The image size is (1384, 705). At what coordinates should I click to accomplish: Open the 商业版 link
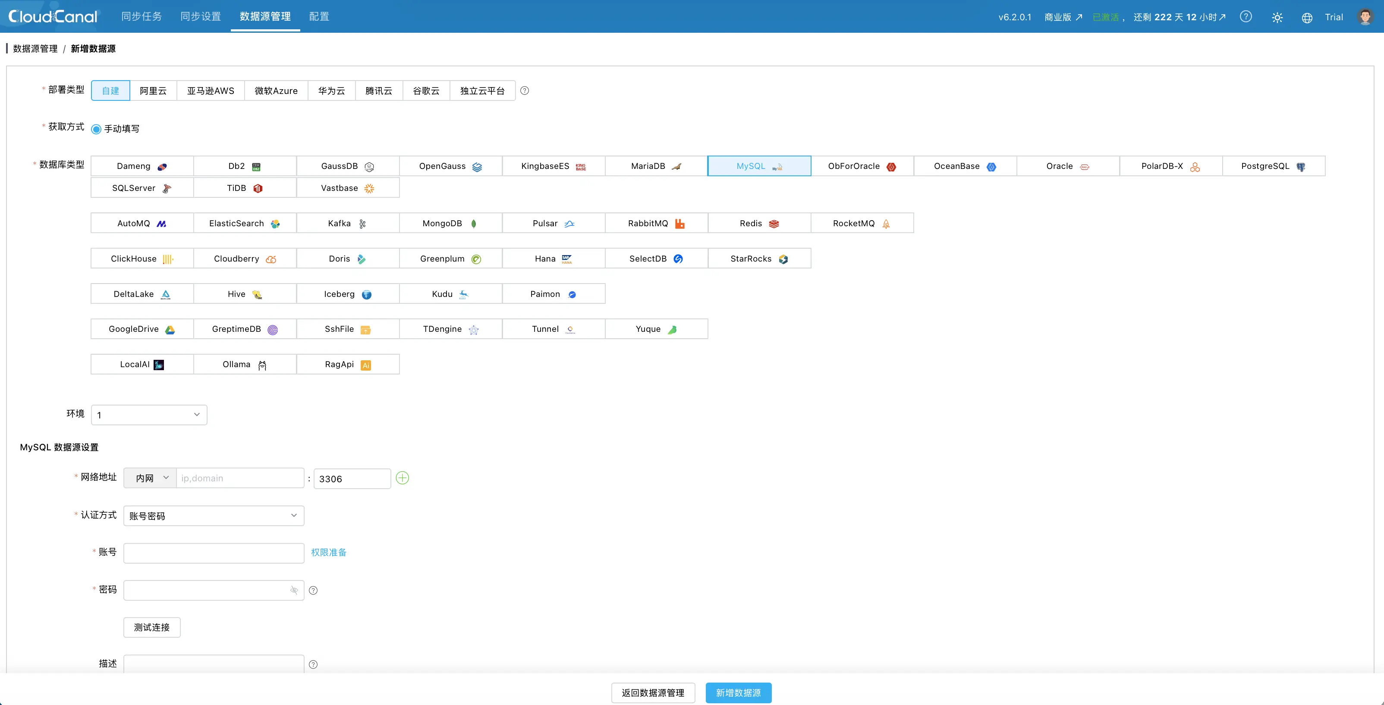(1063, 17)
